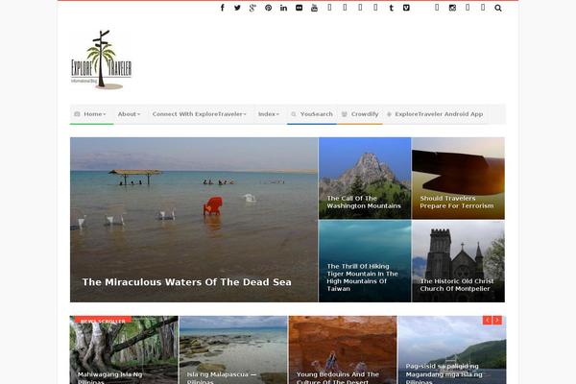Open the Instagram social icon
Image resolution: width=576 pixels, height=384 pixels.
pyautogui.click(x=452, y=8)
